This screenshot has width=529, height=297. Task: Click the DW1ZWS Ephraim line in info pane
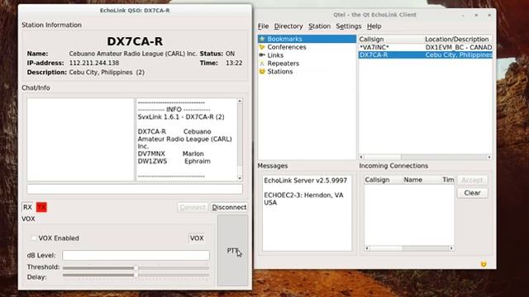(174, 161)
